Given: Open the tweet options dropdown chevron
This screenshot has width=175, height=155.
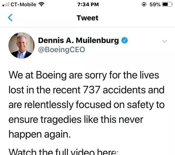Looking at the screenshot, I should pos(164,41).
